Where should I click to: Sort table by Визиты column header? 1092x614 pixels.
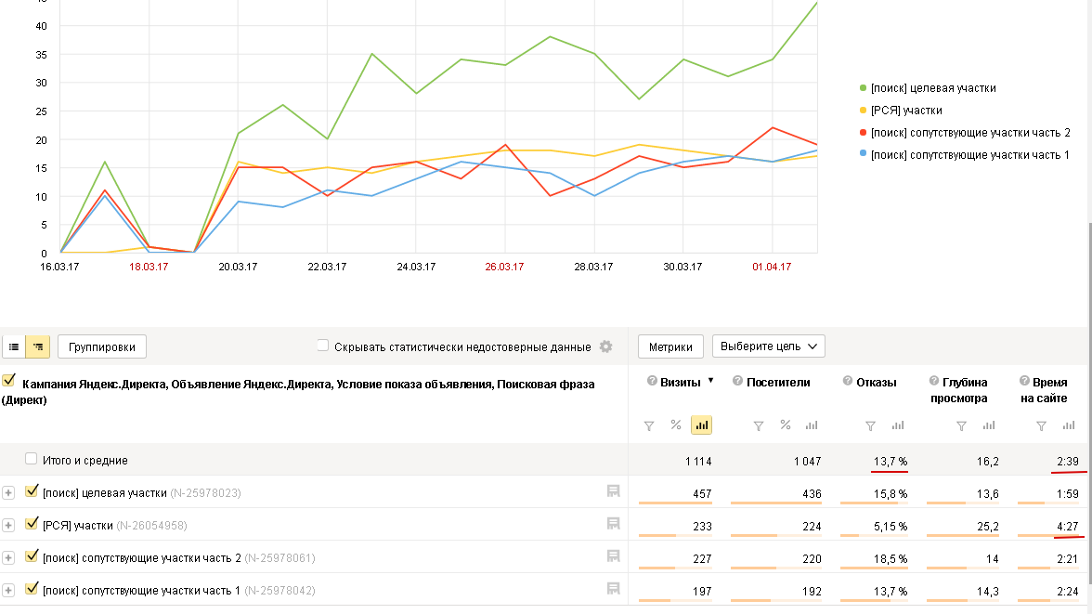click(680, 382)
